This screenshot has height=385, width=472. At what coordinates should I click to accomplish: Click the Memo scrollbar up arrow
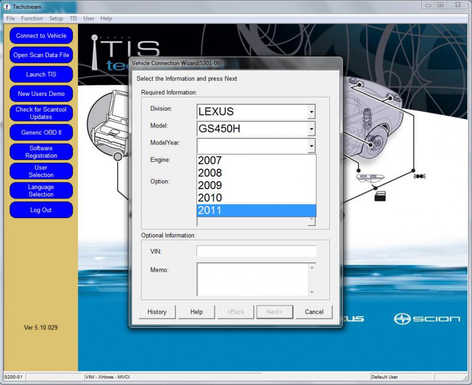312,267
